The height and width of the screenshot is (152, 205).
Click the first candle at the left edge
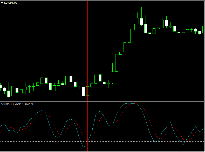point(1,86)
